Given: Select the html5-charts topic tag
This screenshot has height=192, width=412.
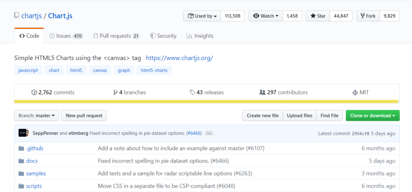Looking at the screenshot, I should click(x=154, y=70).
